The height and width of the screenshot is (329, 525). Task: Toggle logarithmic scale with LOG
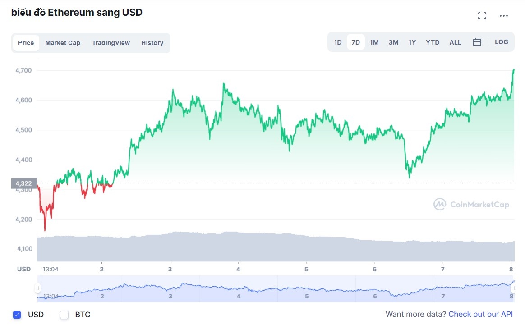point(502,42)
